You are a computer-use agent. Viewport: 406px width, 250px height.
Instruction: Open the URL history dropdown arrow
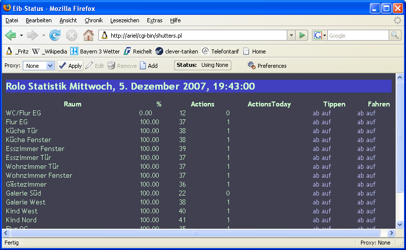click(x=291, y=35)
